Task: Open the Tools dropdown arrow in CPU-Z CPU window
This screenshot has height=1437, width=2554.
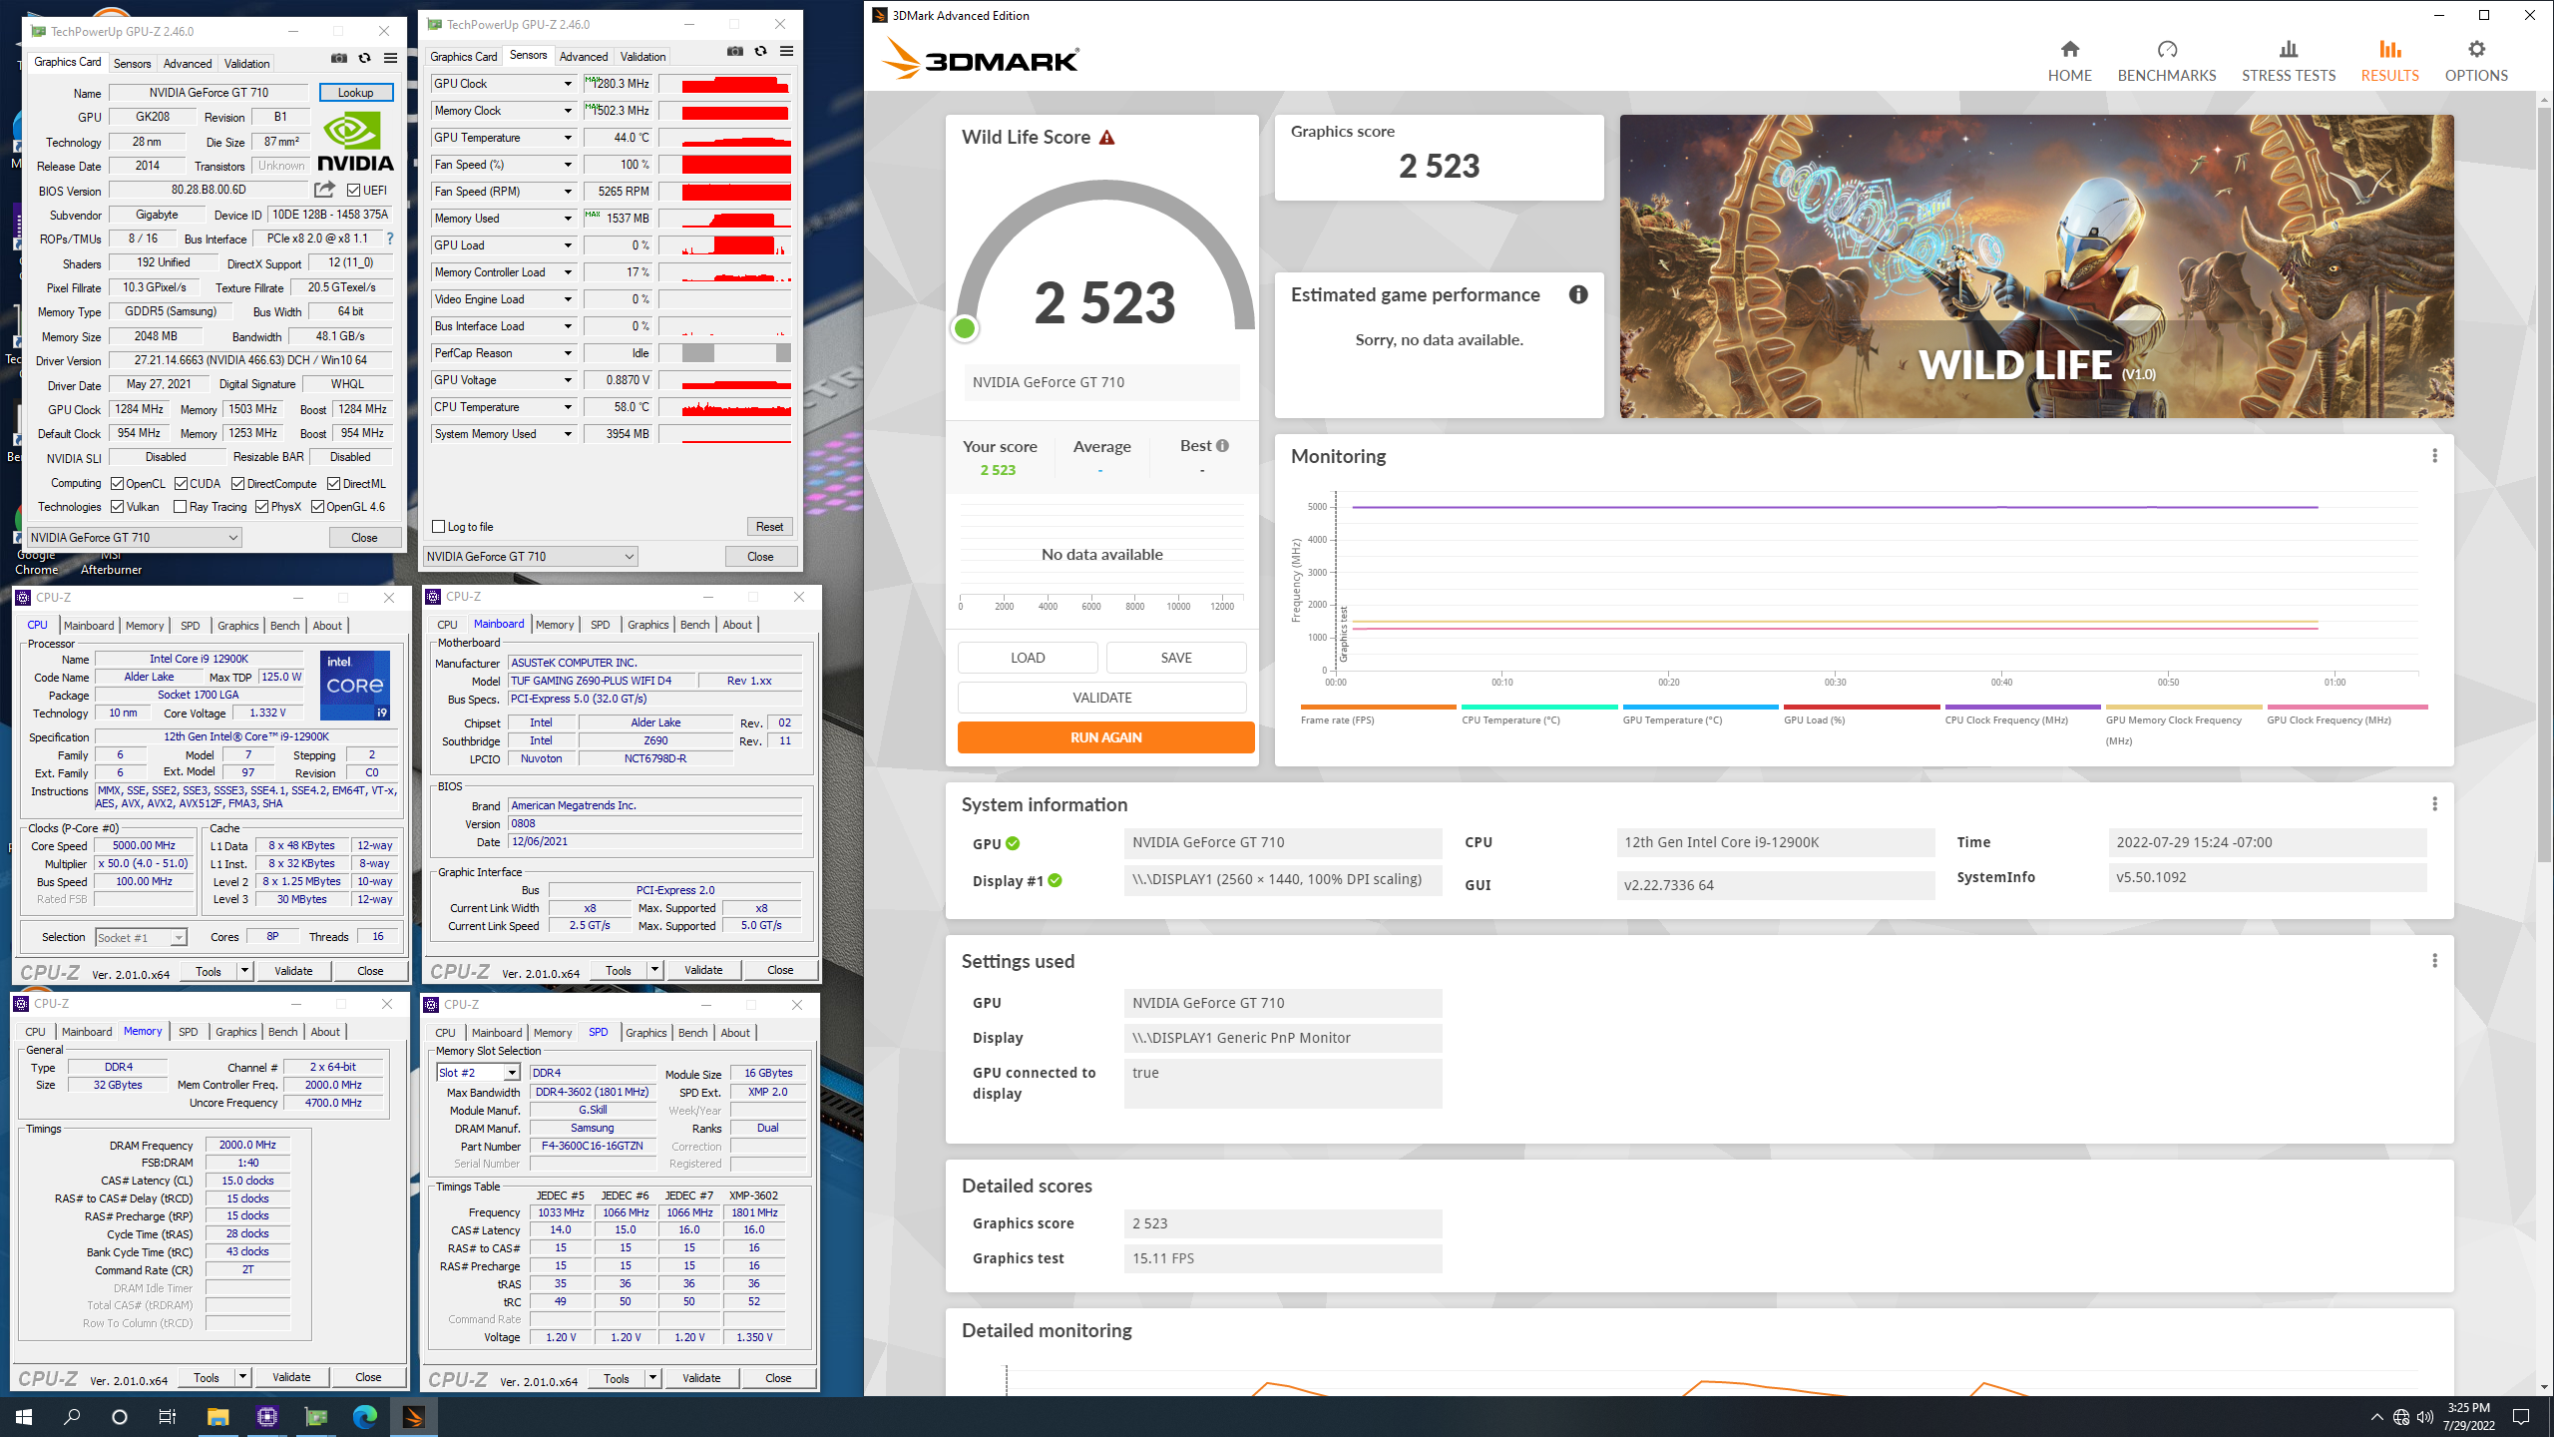Action: click(x=243, y=971)
